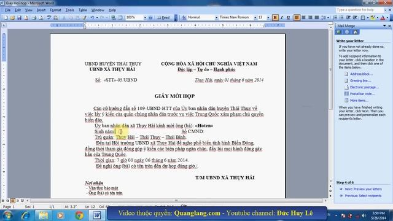Toggle bulleted list
393x221 pixels.
click(341, 18)
